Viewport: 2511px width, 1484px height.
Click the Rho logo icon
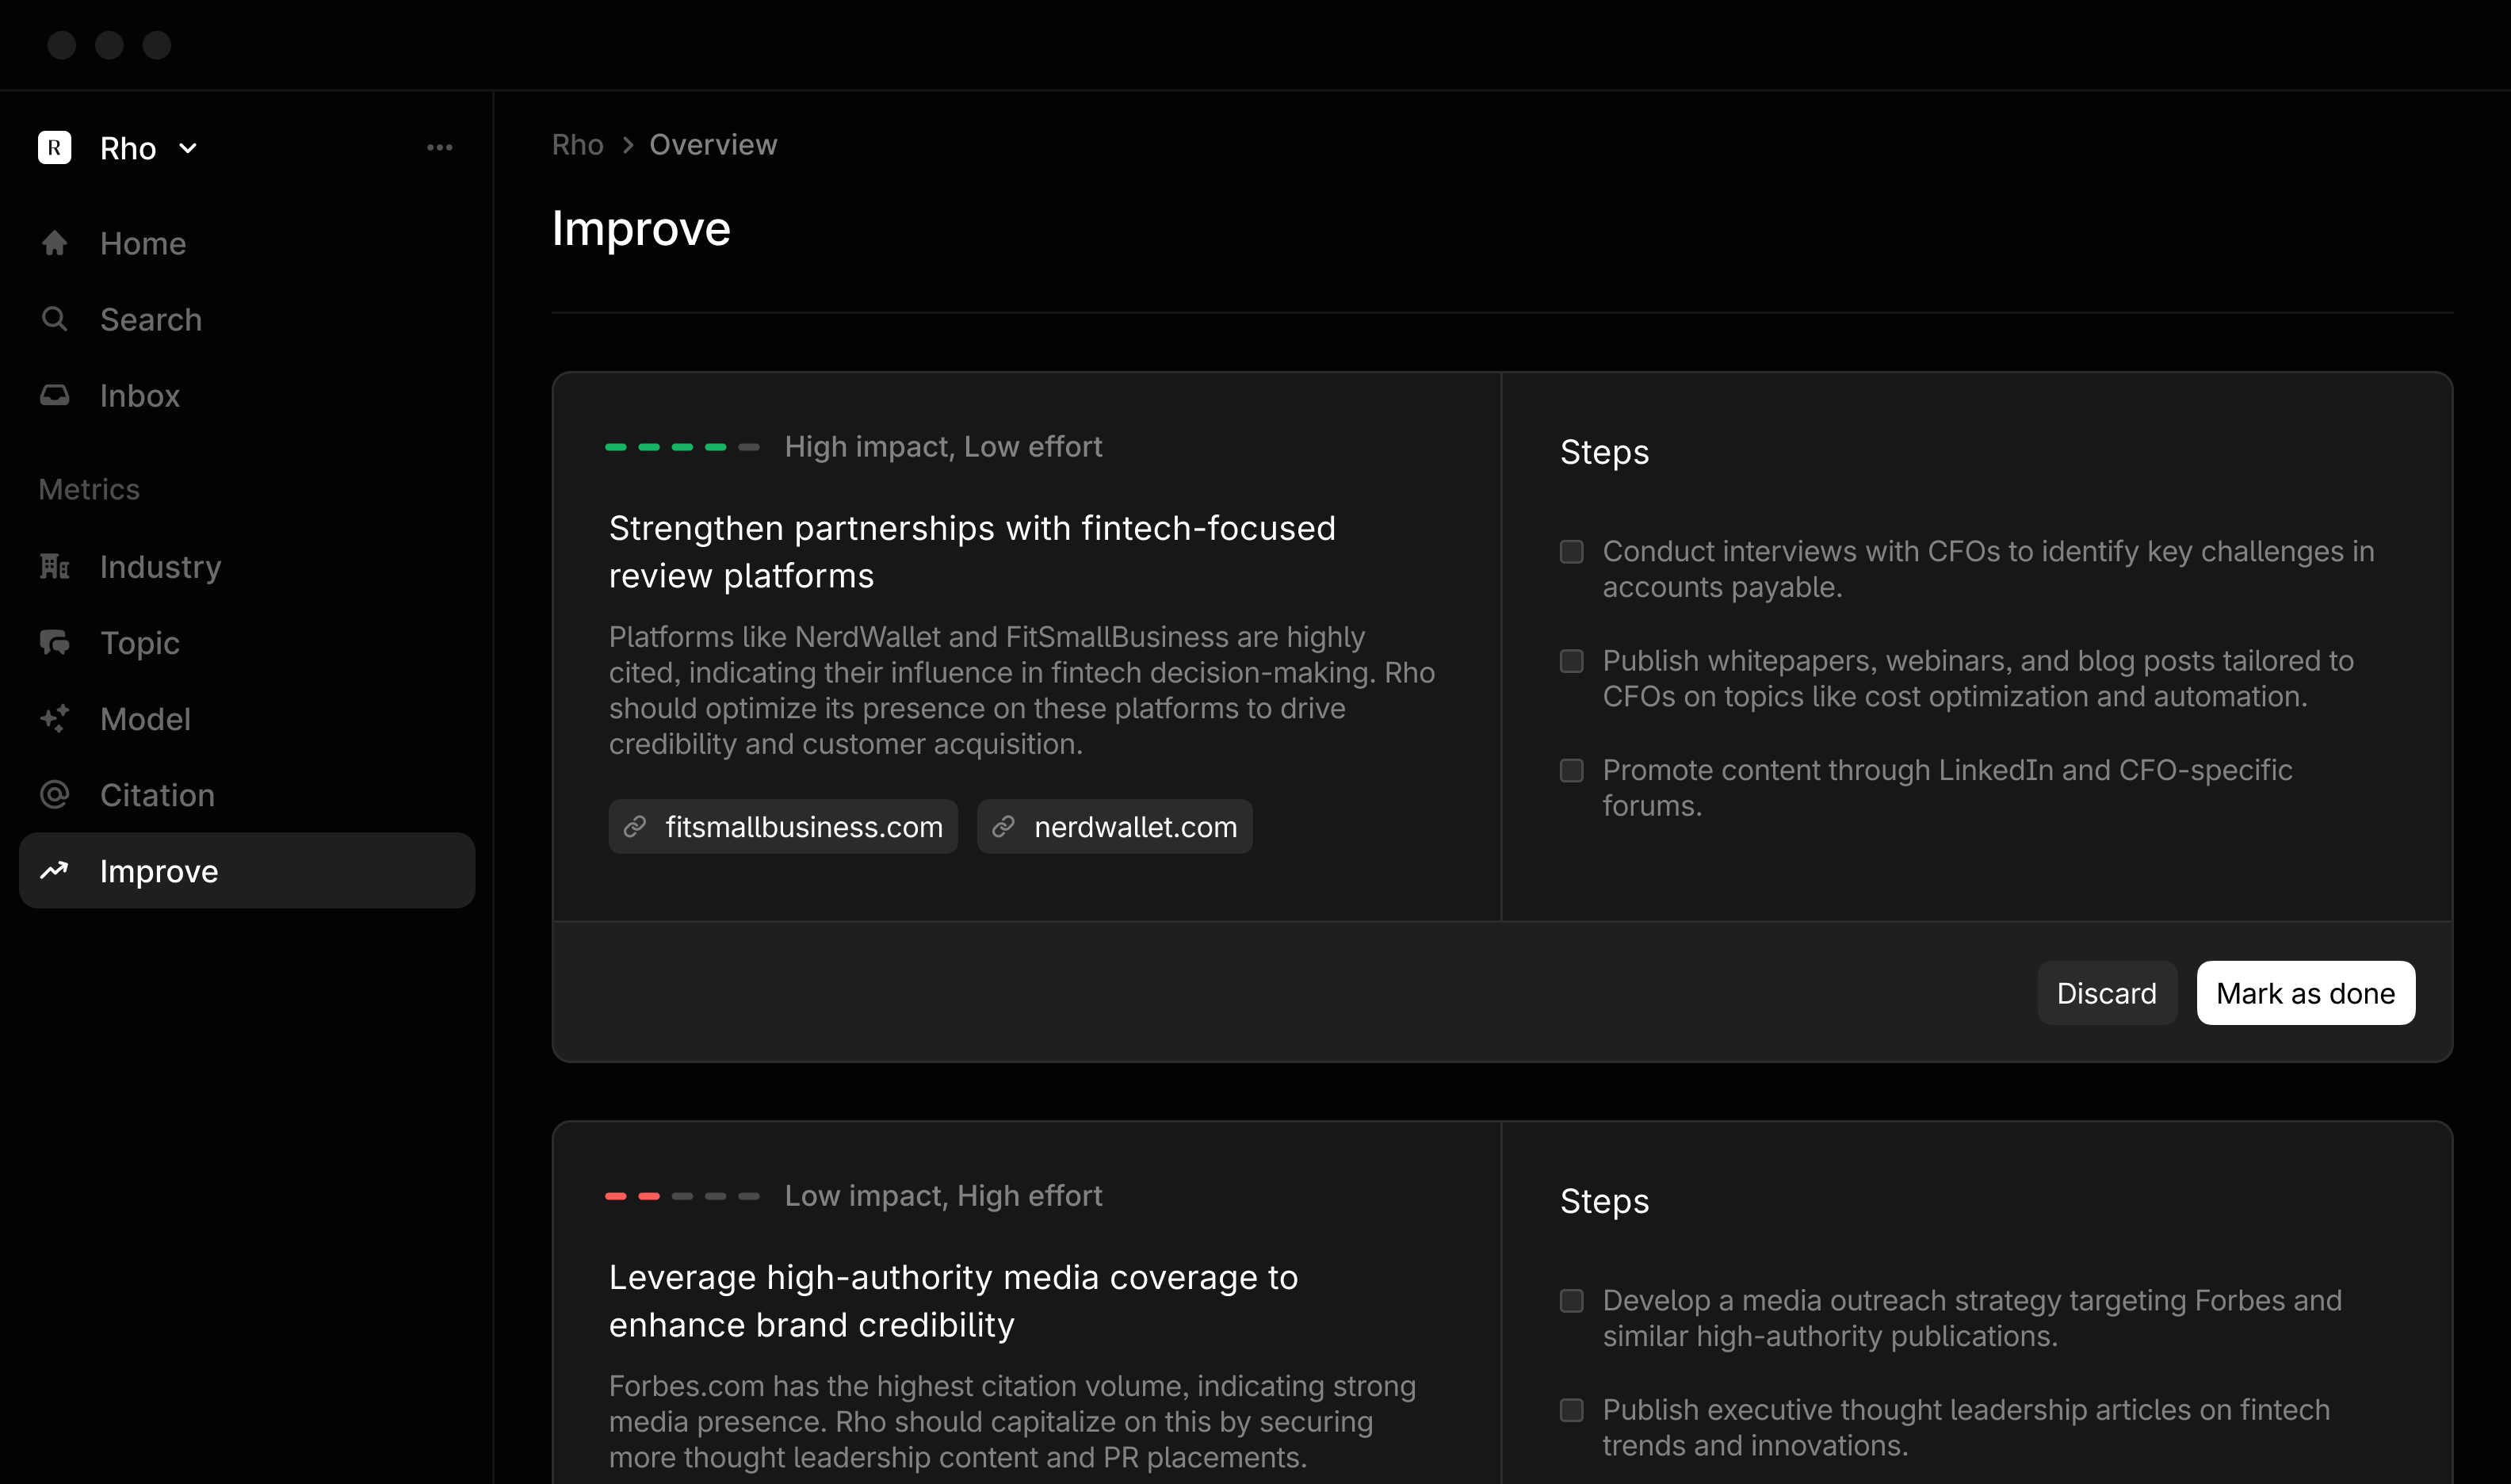point(55,148)
